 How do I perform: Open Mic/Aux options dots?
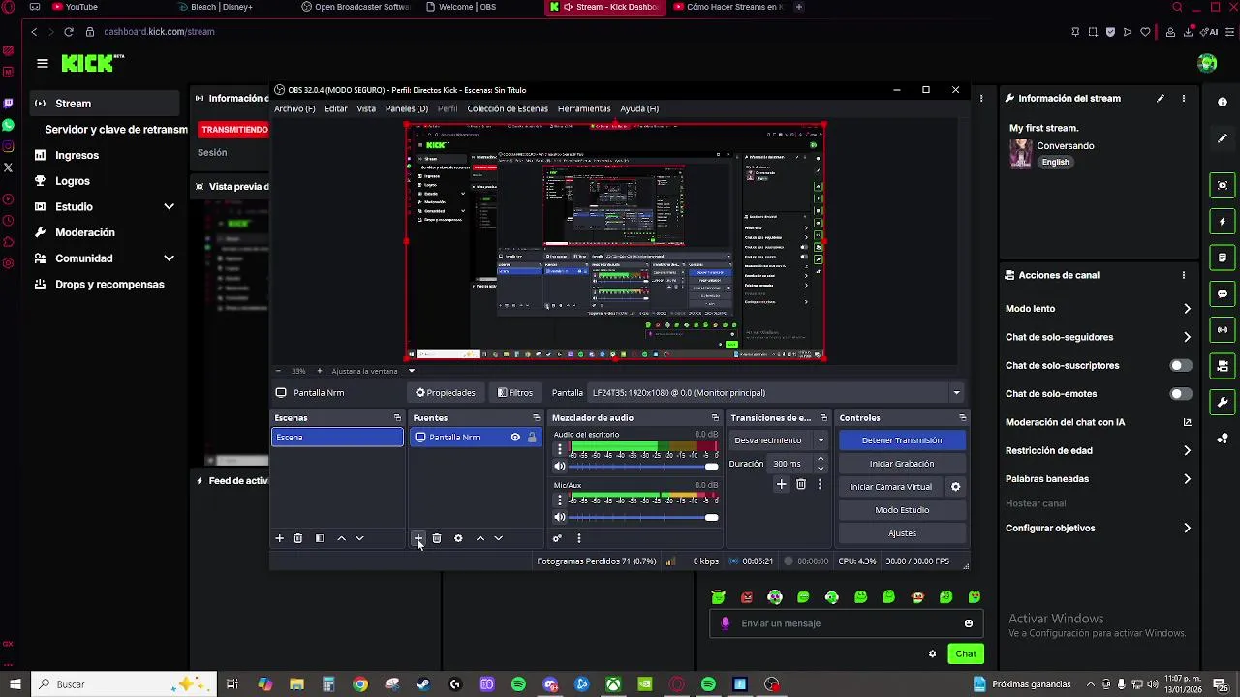pyautogui.click(x=559, y=500)
